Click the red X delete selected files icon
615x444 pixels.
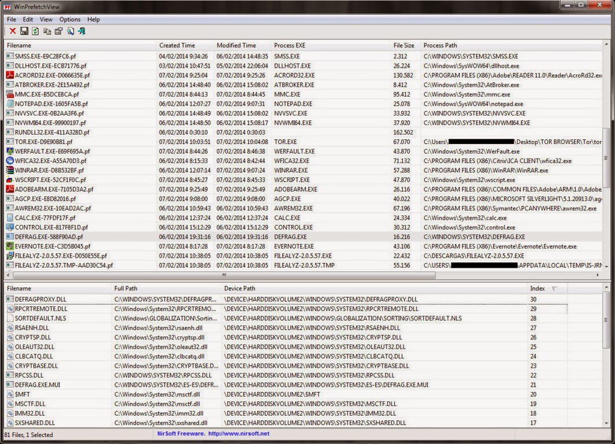tap(13, 31)
